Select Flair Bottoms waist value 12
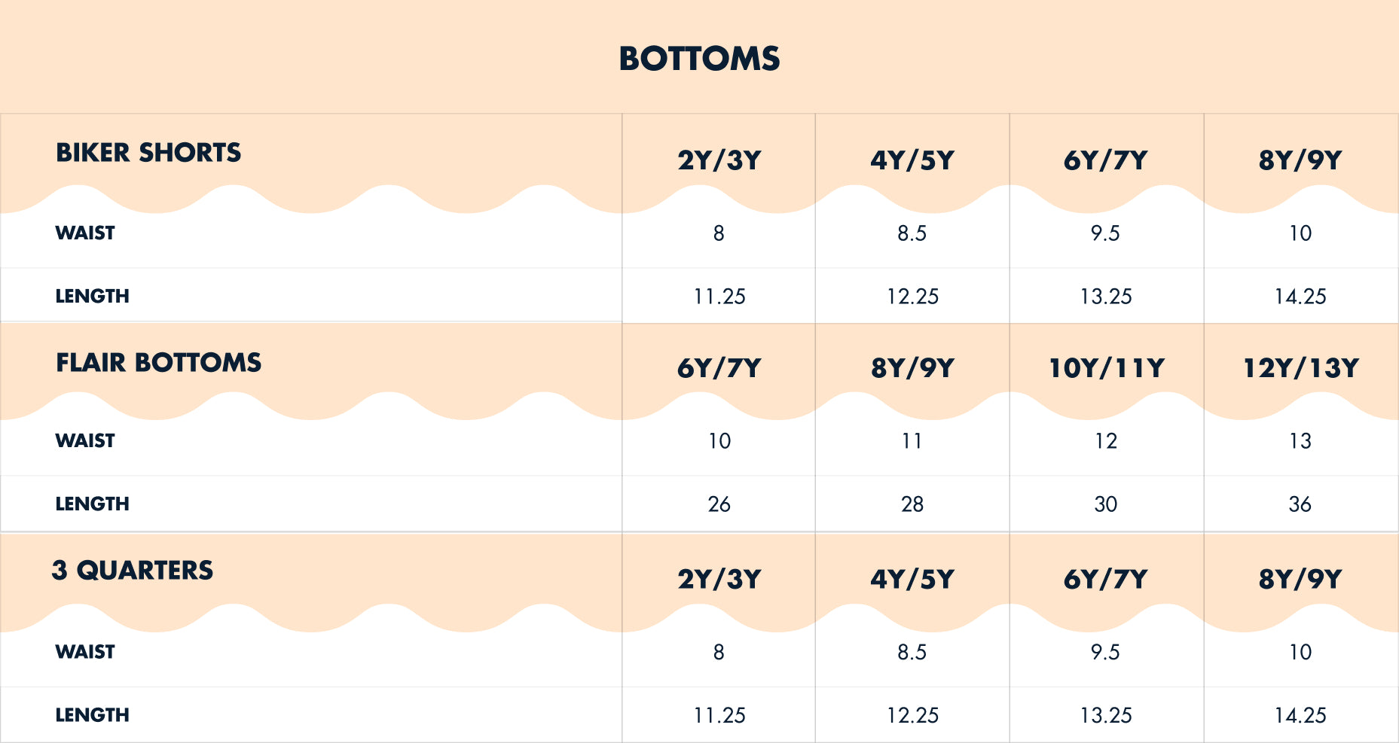1399x743 pixels. coord(1106,441)
